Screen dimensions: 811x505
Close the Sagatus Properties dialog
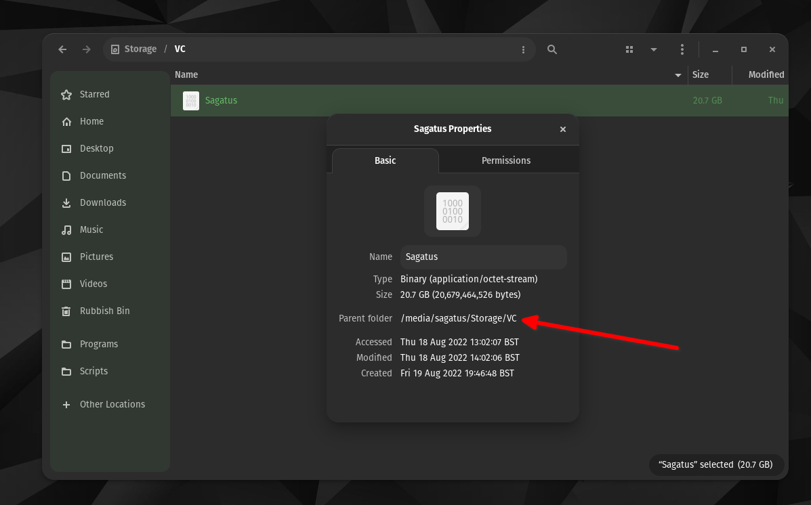[563, 129]
